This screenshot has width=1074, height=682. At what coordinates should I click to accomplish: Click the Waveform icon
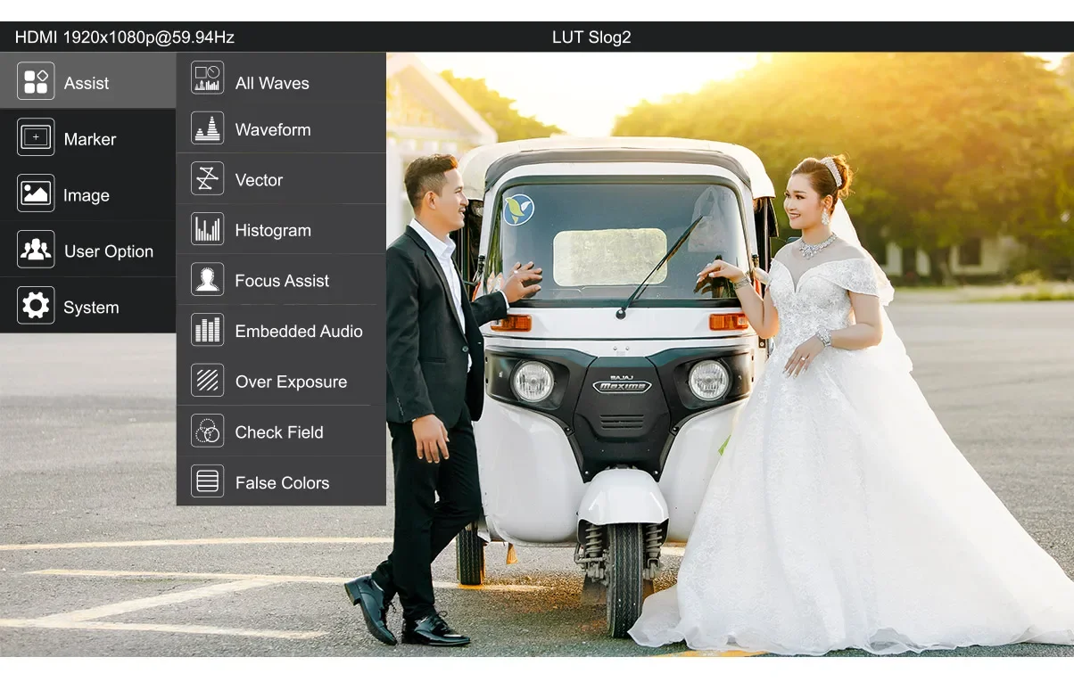click(208, 128)
